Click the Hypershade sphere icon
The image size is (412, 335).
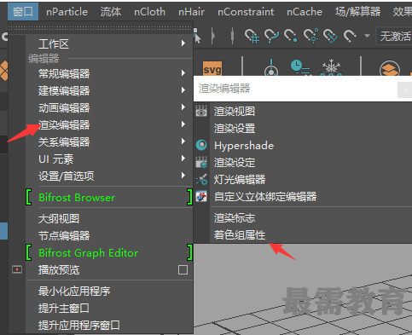[201, 145]
